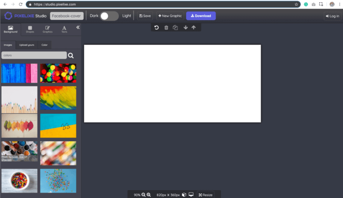This screenshot has width=343, height=198.
Task: Choose the colored pencils background thumbnail
Action: [x=19, y=99]
